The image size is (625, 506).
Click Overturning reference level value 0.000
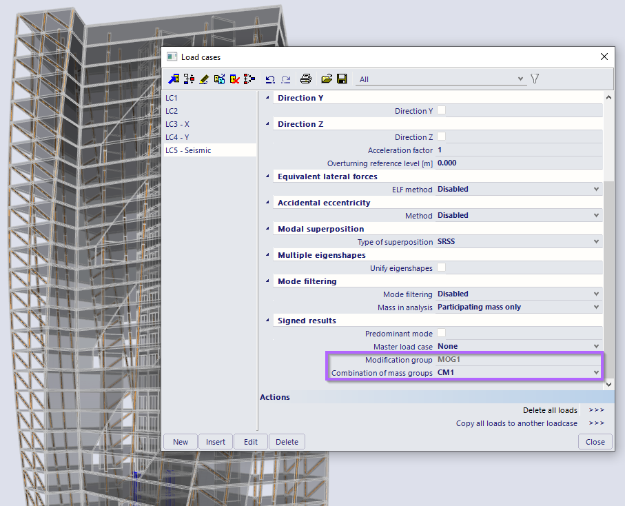[x=519, y=163]
